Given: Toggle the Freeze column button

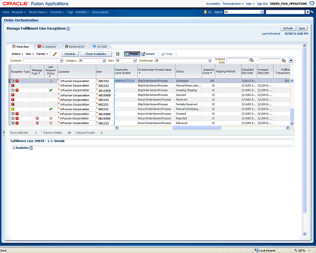Looking at the screenshot, I should tap(131, 54).
